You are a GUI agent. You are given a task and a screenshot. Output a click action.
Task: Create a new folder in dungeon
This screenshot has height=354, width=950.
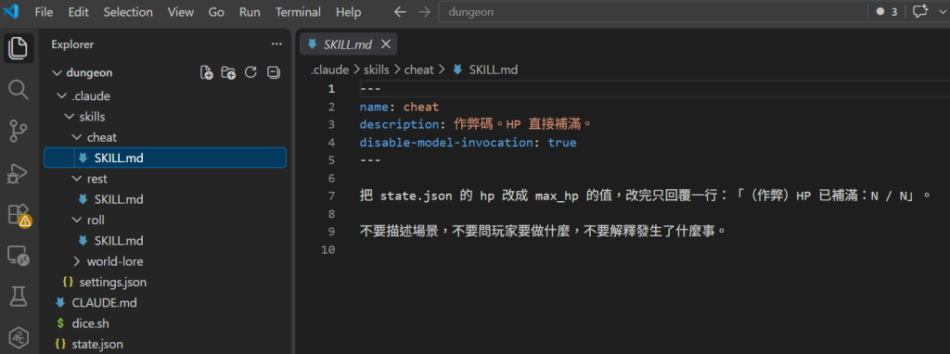click(228, 72)
